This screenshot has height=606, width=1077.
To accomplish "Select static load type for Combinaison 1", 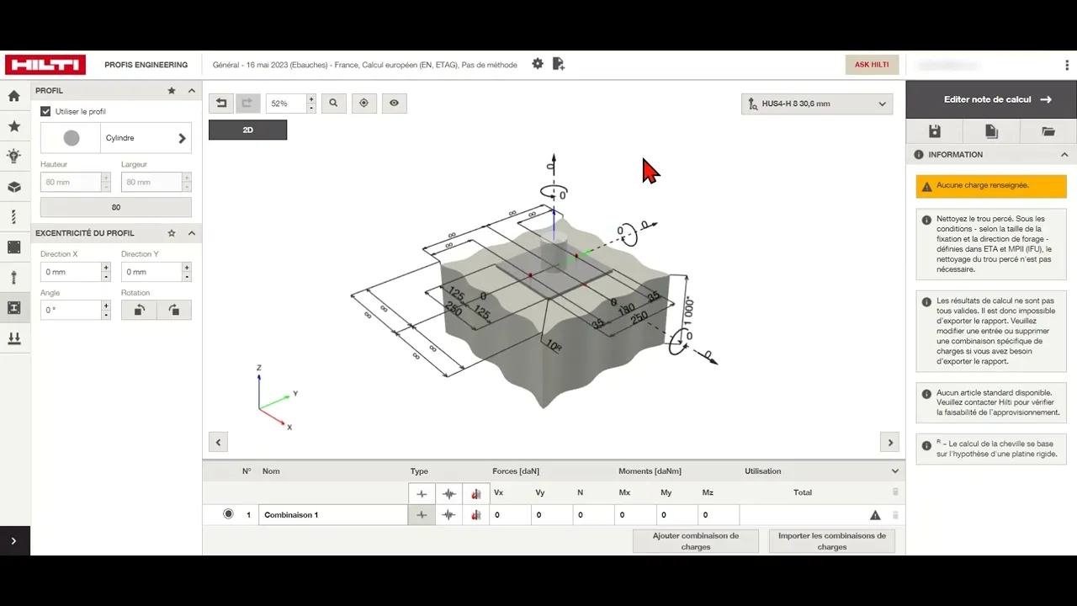I will pyautogui.click(x=422, y=515).
